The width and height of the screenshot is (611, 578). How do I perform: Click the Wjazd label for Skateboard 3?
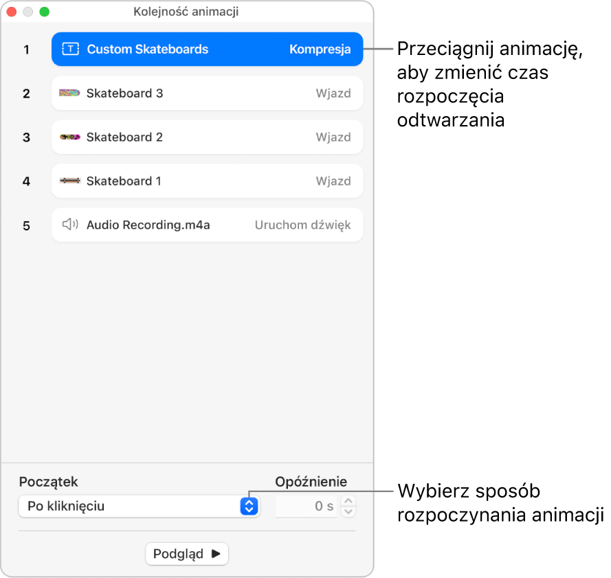click(333, 93)
